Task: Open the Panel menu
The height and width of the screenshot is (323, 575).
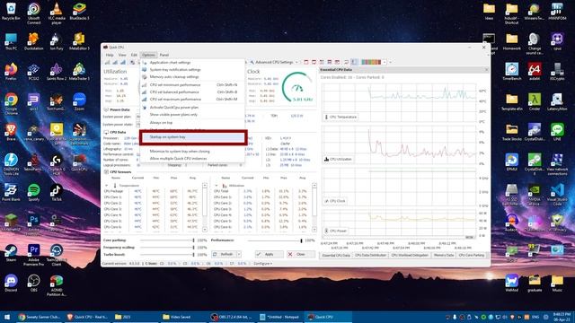Action: click(x=164, y=55)
